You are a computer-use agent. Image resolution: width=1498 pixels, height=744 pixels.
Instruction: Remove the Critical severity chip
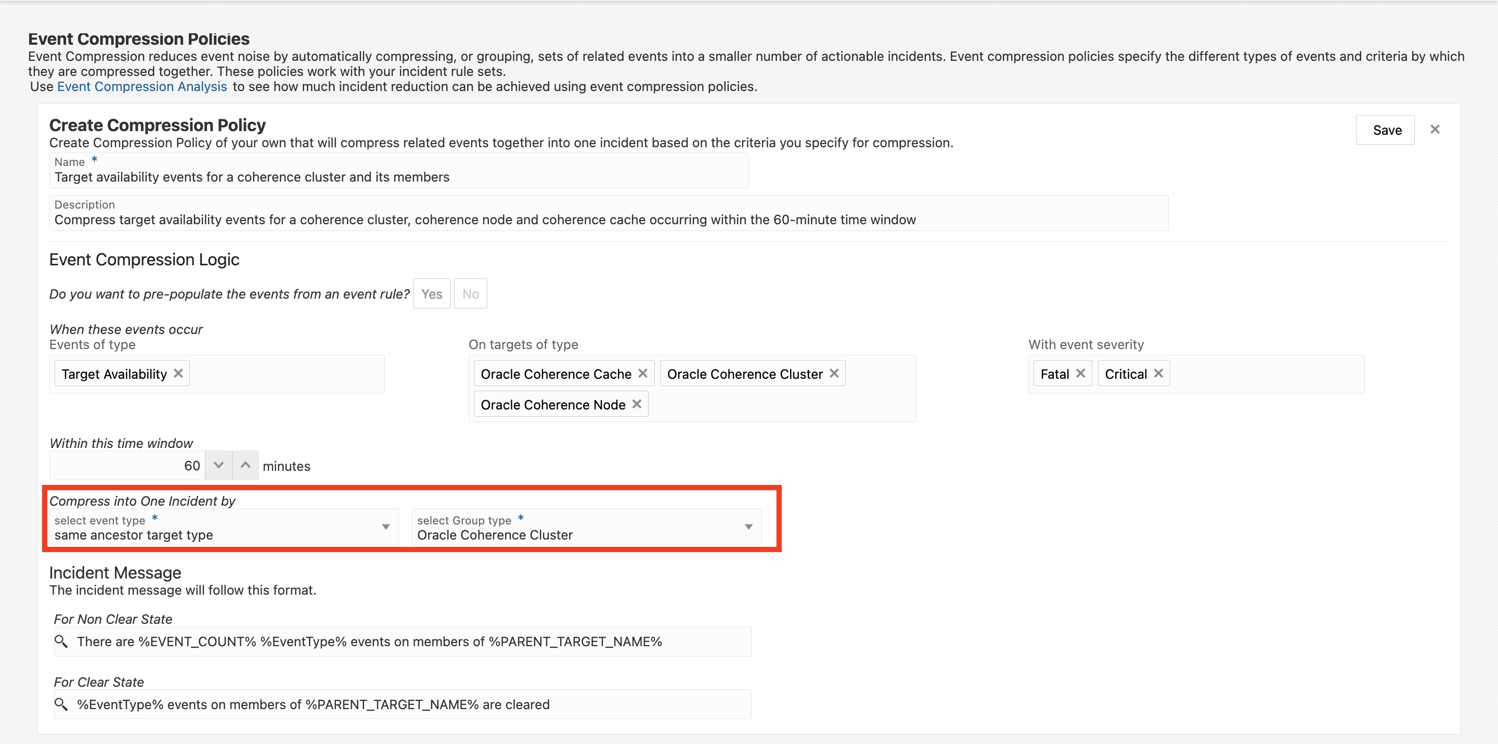(1158, 374)
